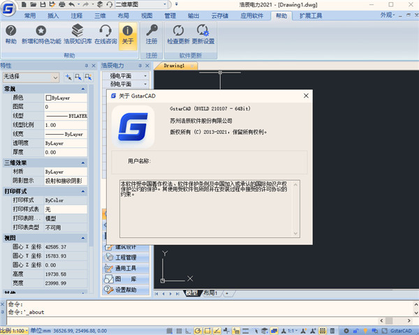This screenshot has height=335, width=419.
Task: Click the 颜色 ByLayer color swatch
Action: (x=48, y=98)
